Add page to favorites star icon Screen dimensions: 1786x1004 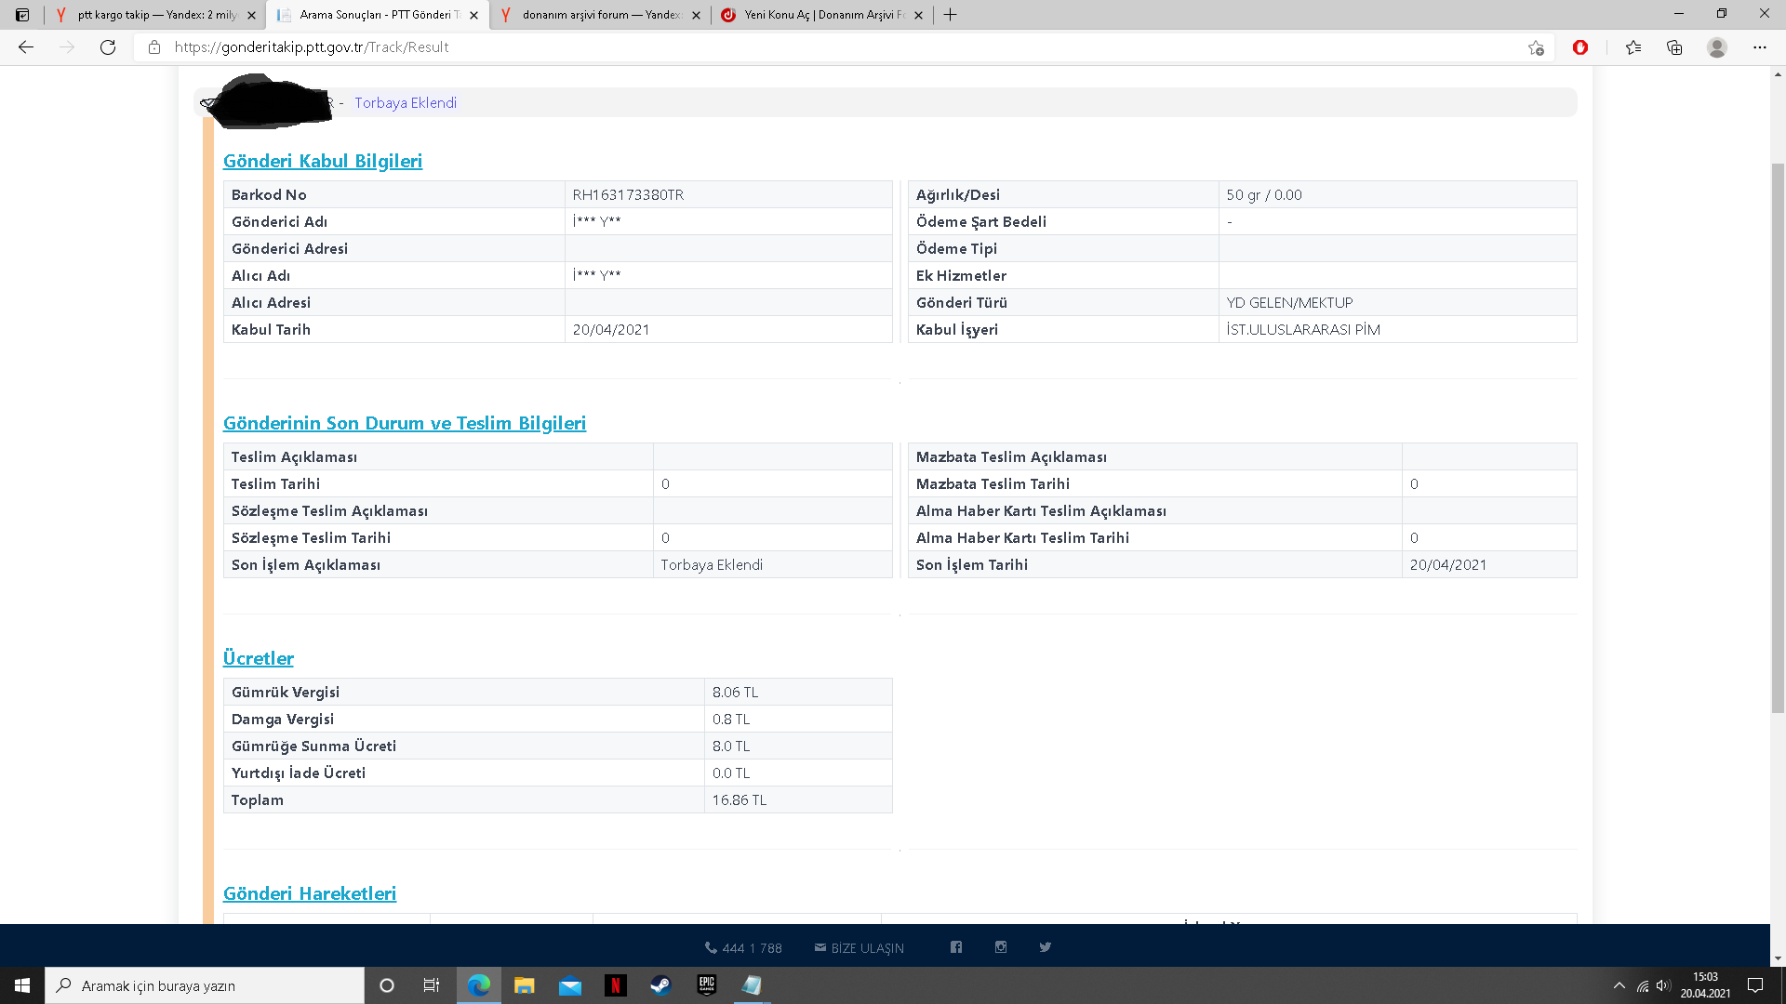click(1536, 47)
